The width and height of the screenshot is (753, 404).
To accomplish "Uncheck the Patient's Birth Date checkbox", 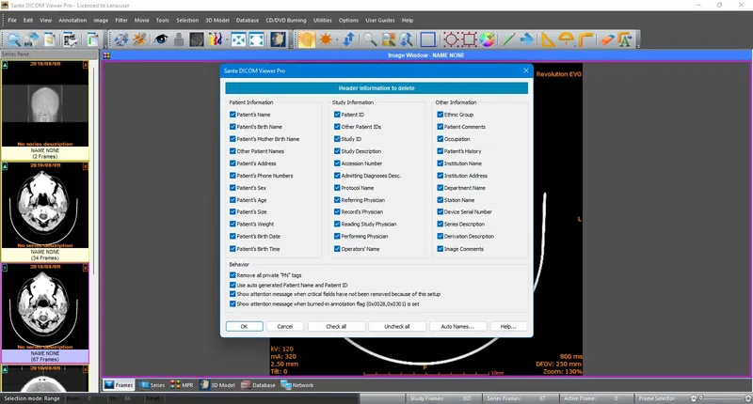I will click(x=232, y=236).
